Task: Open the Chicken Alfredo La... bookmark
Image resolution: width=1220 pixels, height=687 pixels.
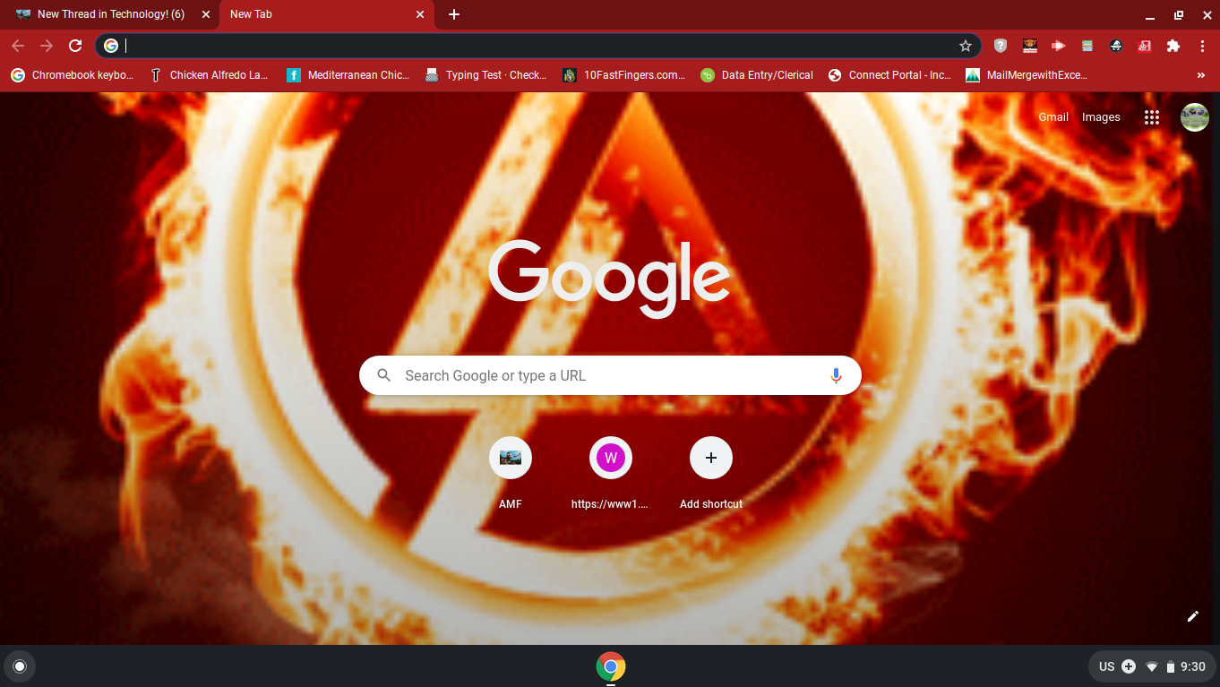Action: point(209,75)
